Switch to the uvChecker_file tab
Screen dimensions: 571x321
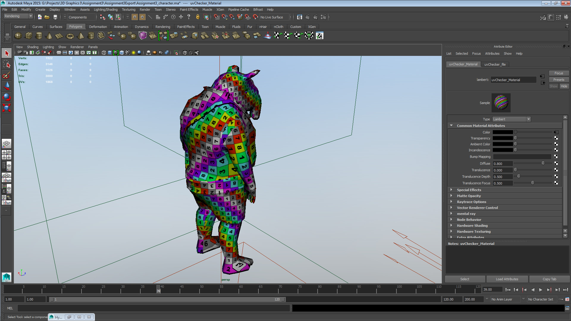495,64
